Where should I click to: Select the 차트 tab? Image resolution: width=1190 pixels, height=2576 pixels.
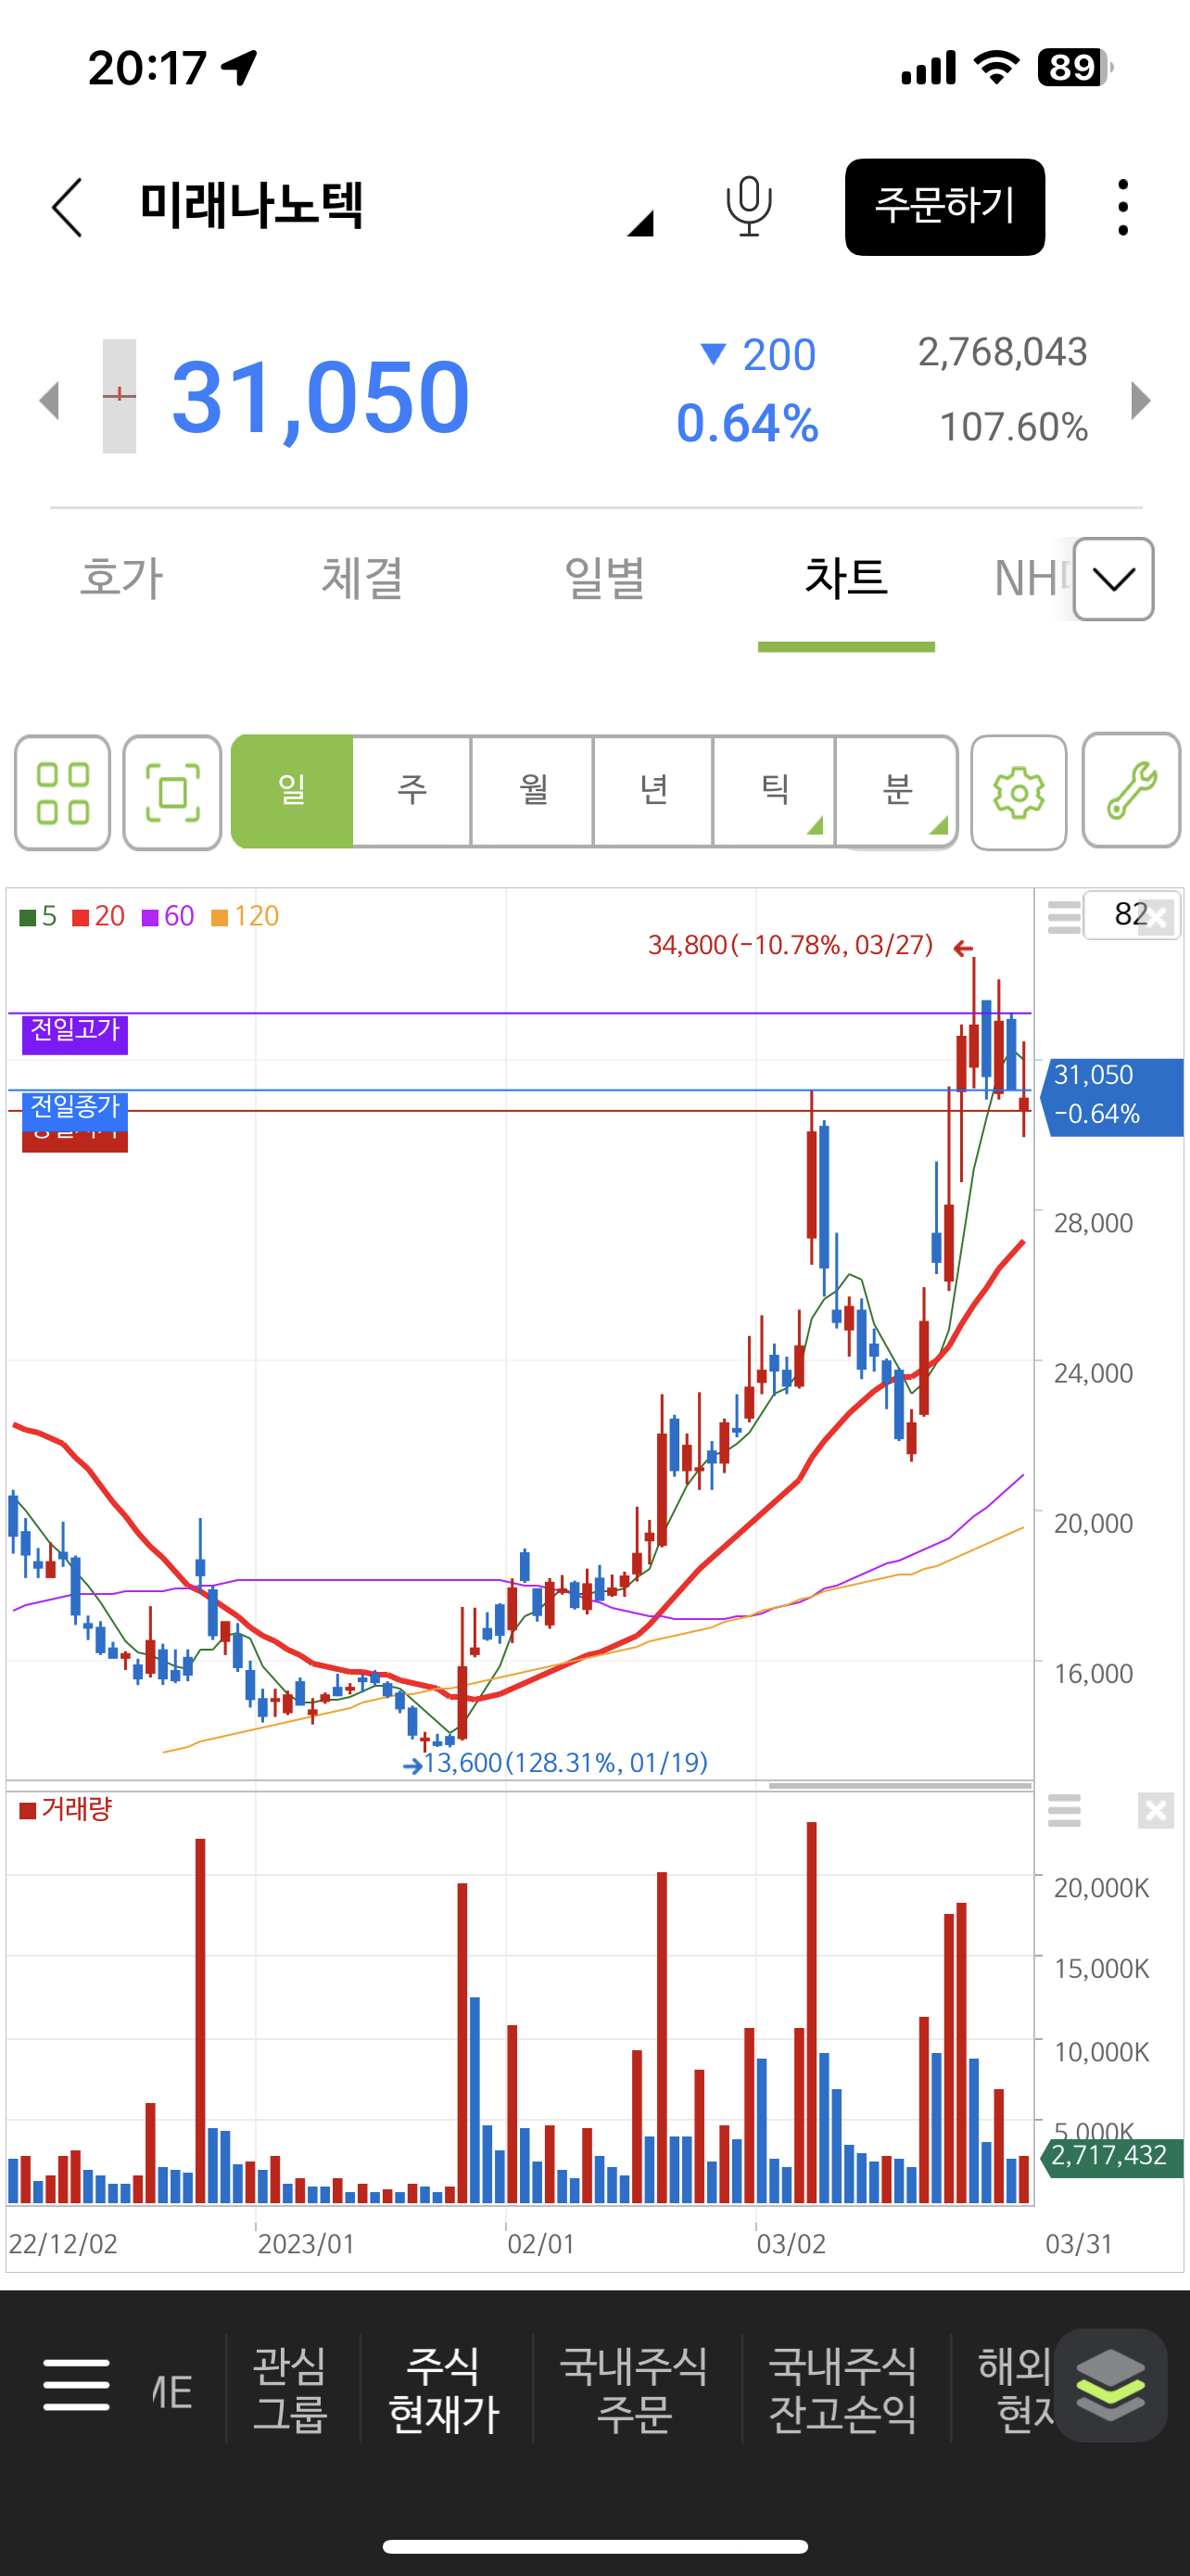(846, 578)
